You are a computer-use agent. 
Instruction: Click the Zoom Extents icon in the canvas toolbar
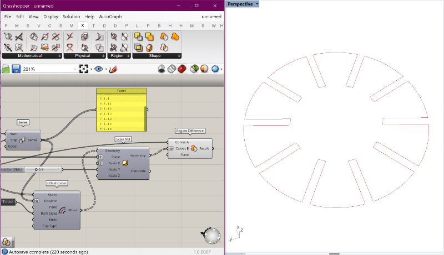pos(84,69)
